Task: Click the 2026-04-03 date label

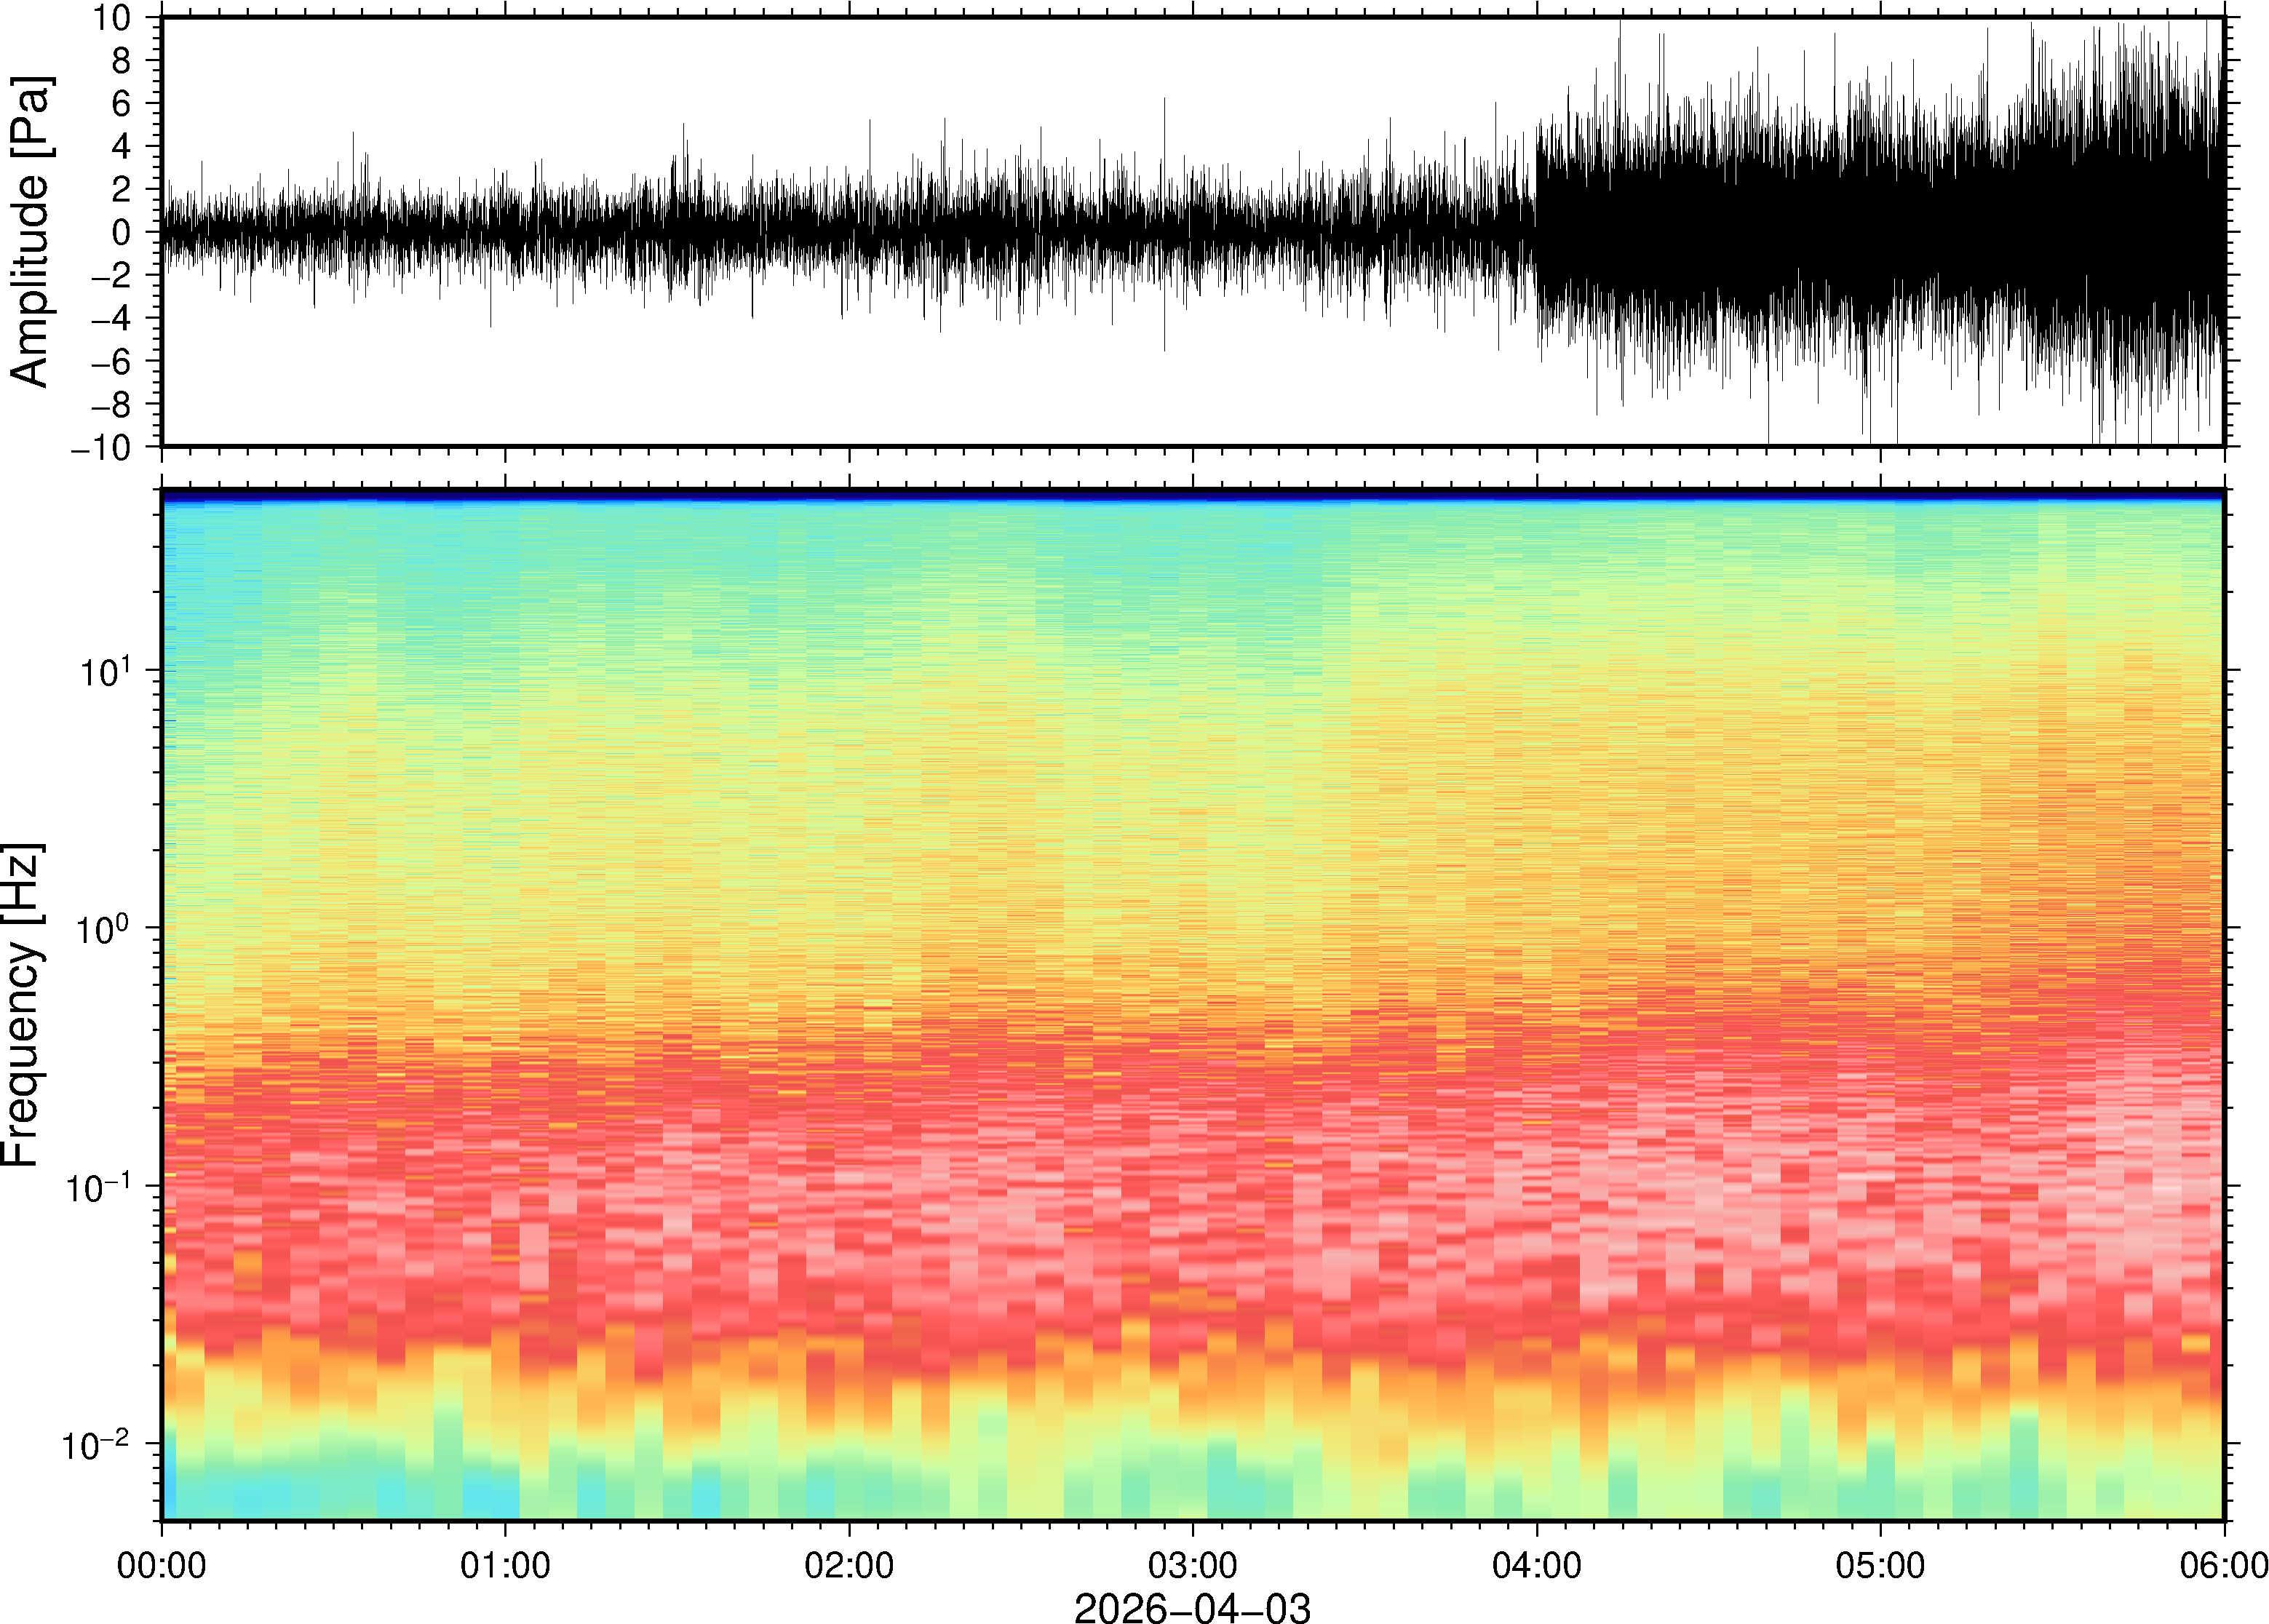Action: click(x=1192, y=1607)
